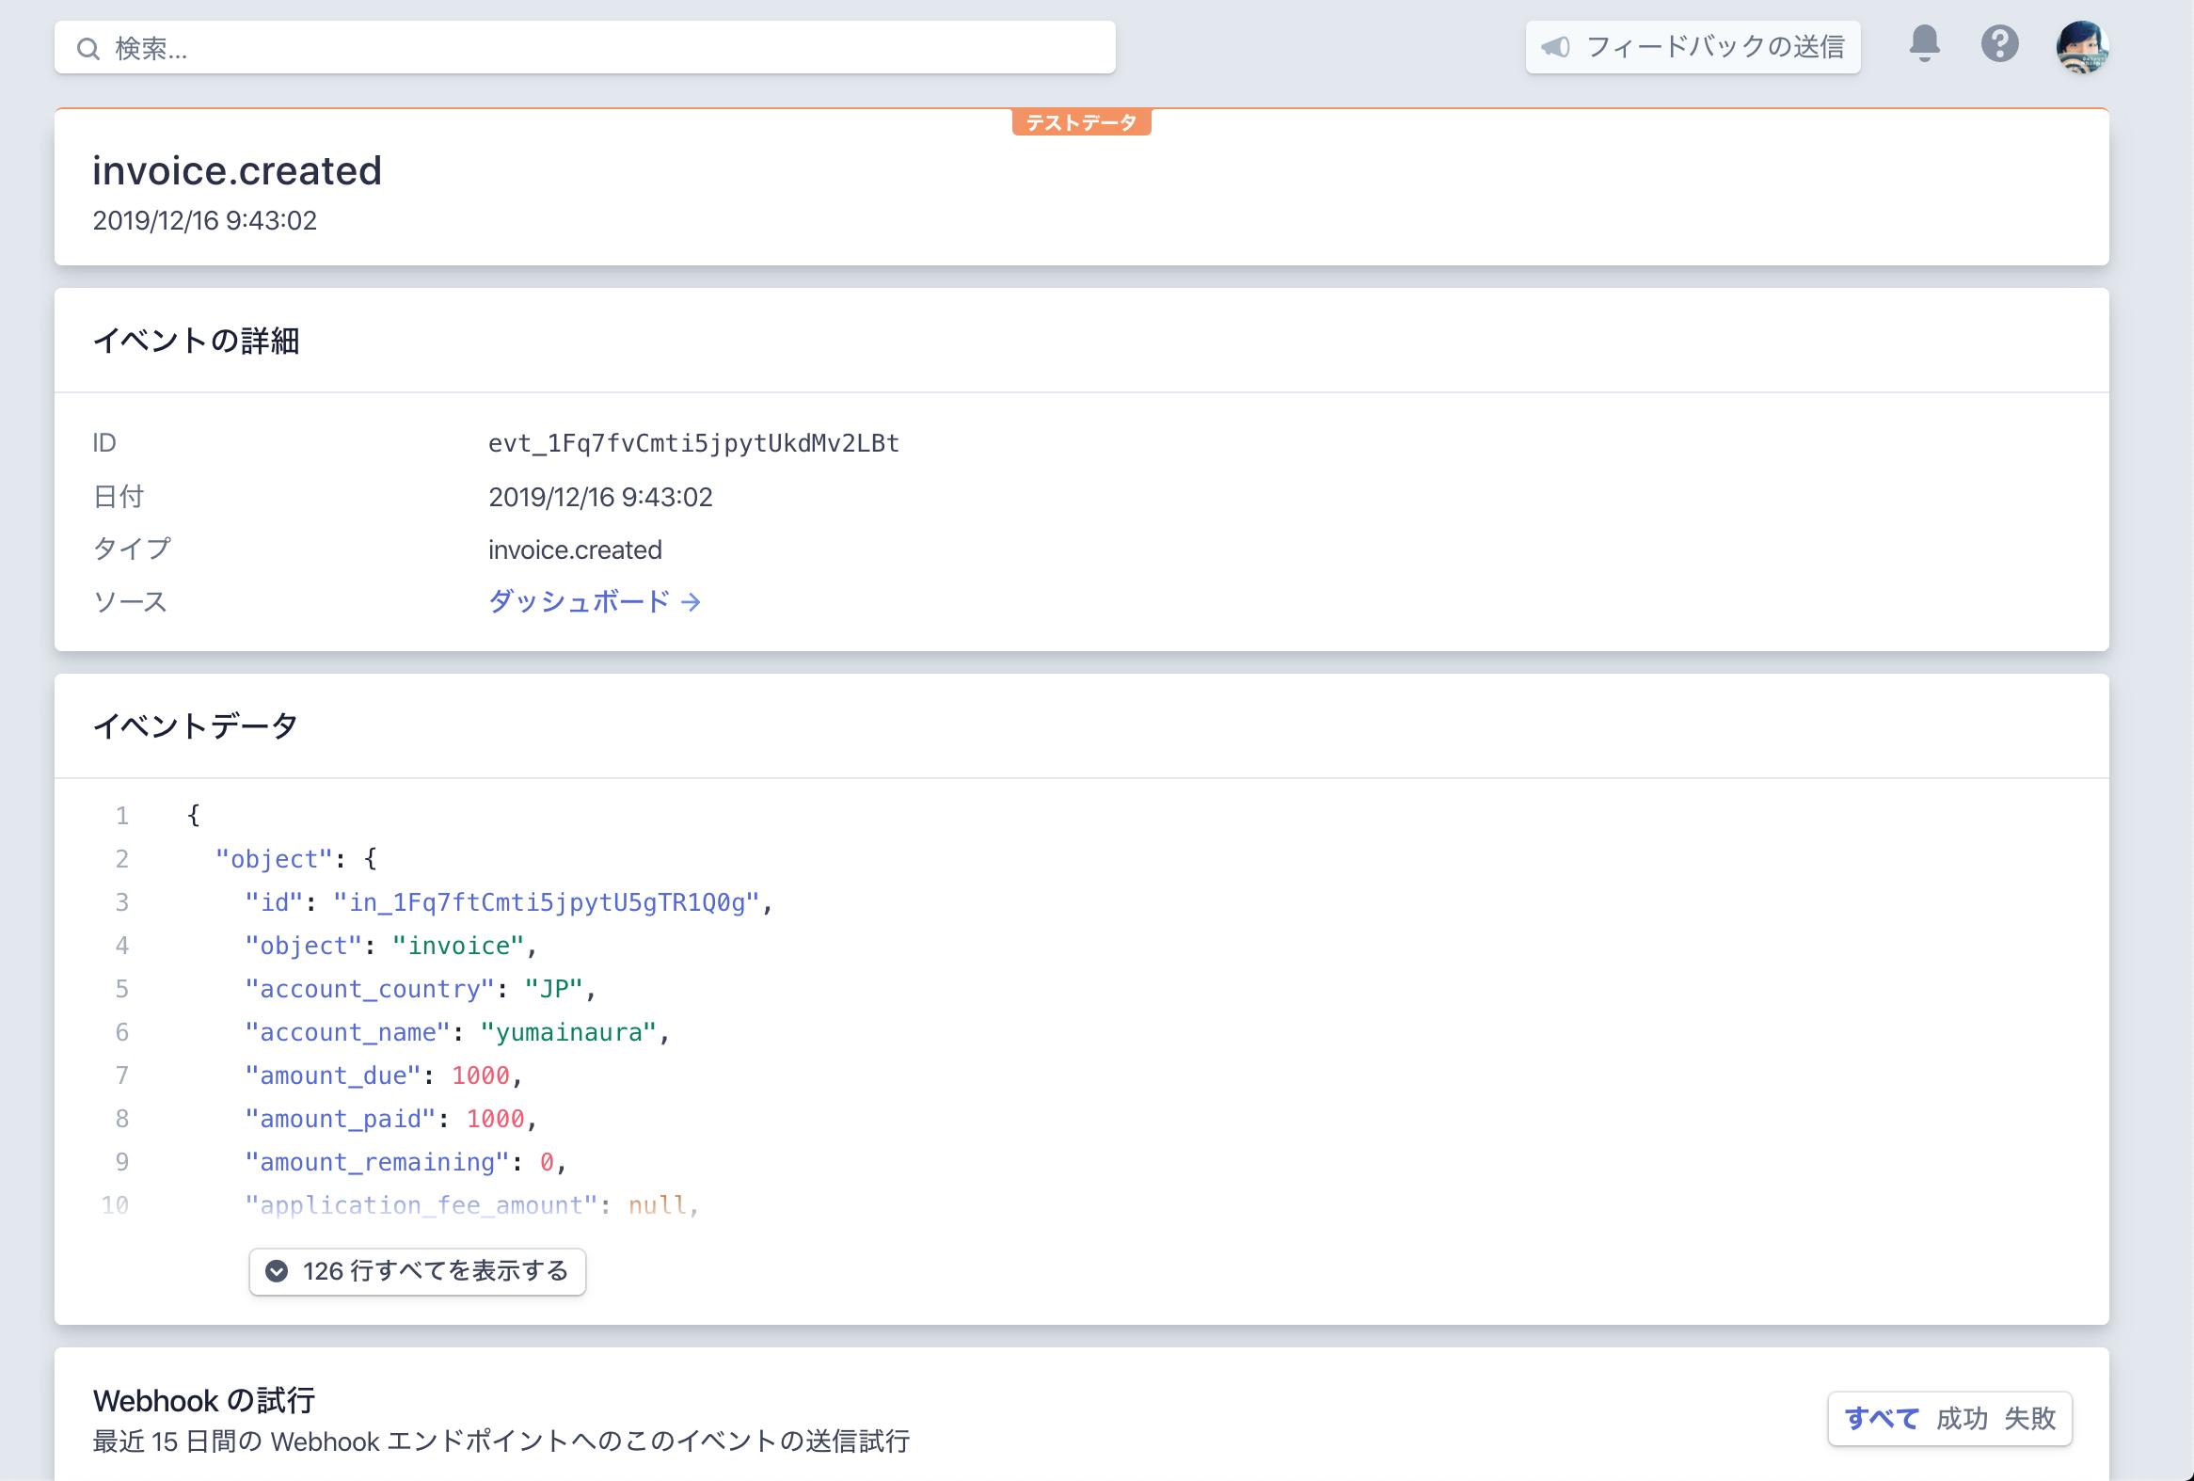Open the help question mark icon
2194x1481 pixels.
[x=1998, y=43]
